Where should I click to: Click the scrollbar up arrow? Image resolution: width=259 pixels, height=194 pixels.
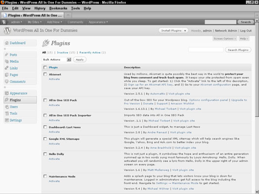point(257,21)
